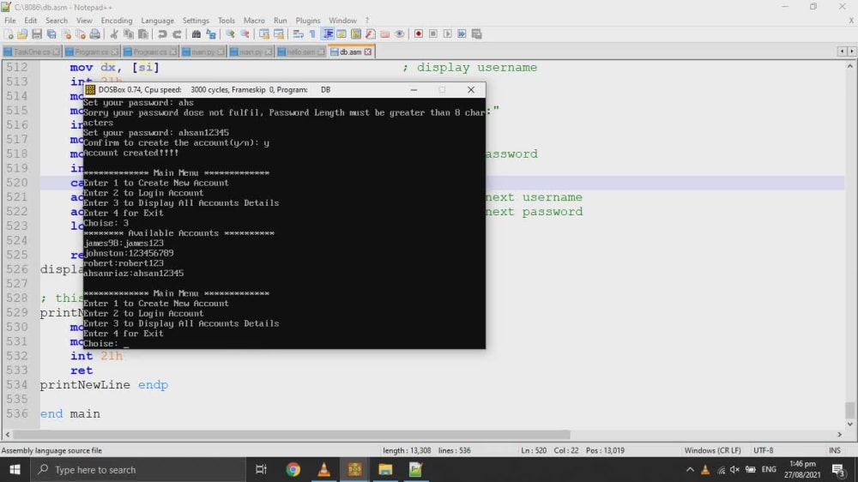Open the View menu
Image resolution: width=858 pixels, height=482 pixels.
84,21
